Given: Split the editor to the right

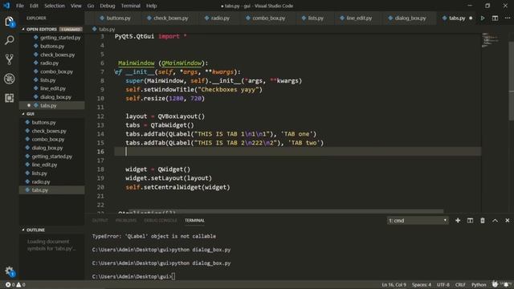Looking at the screenshot, I should (495, 18).
